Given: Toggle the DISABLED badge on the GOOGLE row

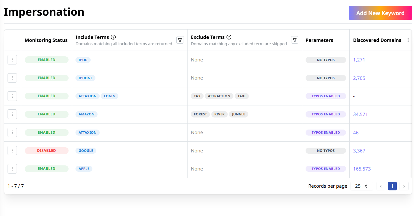Looking at the screenshot, I should pyautogui.click(x=47, y=150).
